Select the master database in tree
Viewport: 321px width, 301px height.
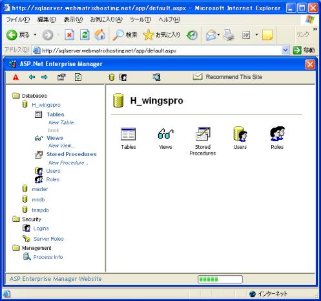tap(40, 189)
